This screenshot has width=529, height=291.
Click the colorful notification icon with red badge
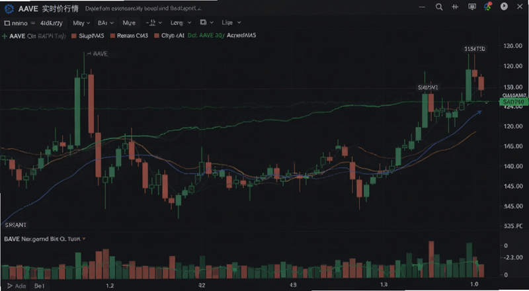pyautogui.click(x=487, y=7)
